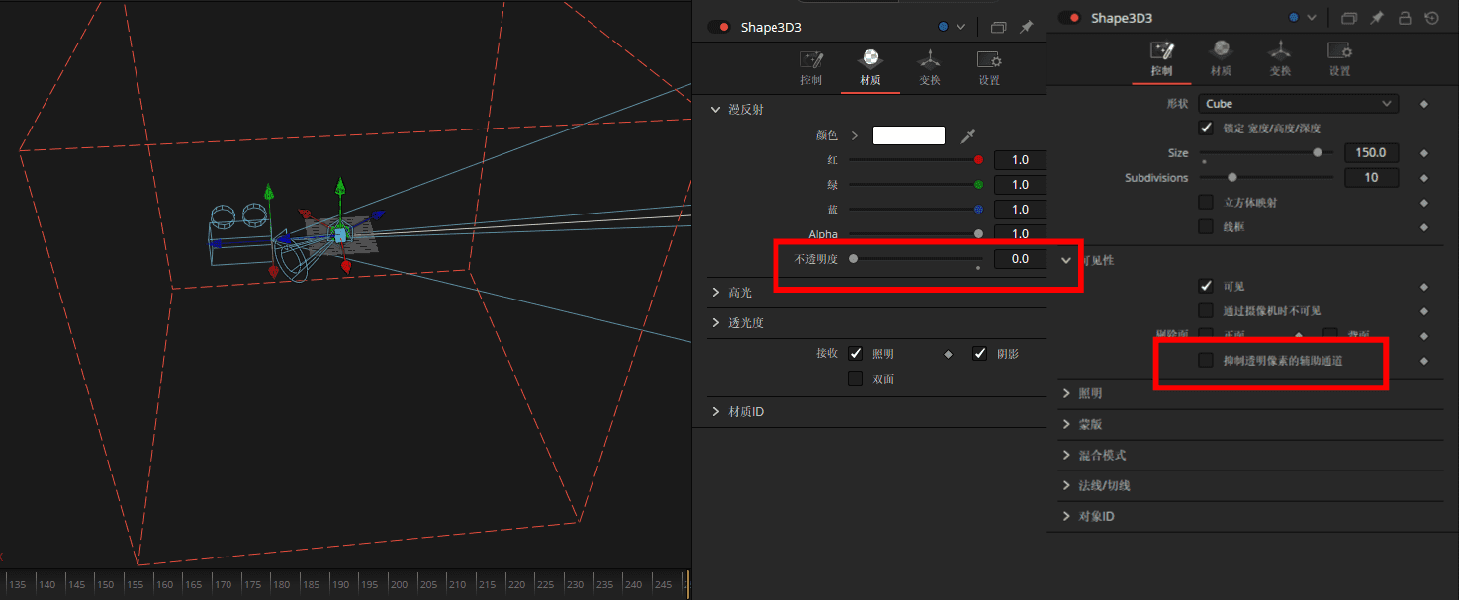Uncheck the 可见 (visible) checkbox

[x=1206, y=286]
